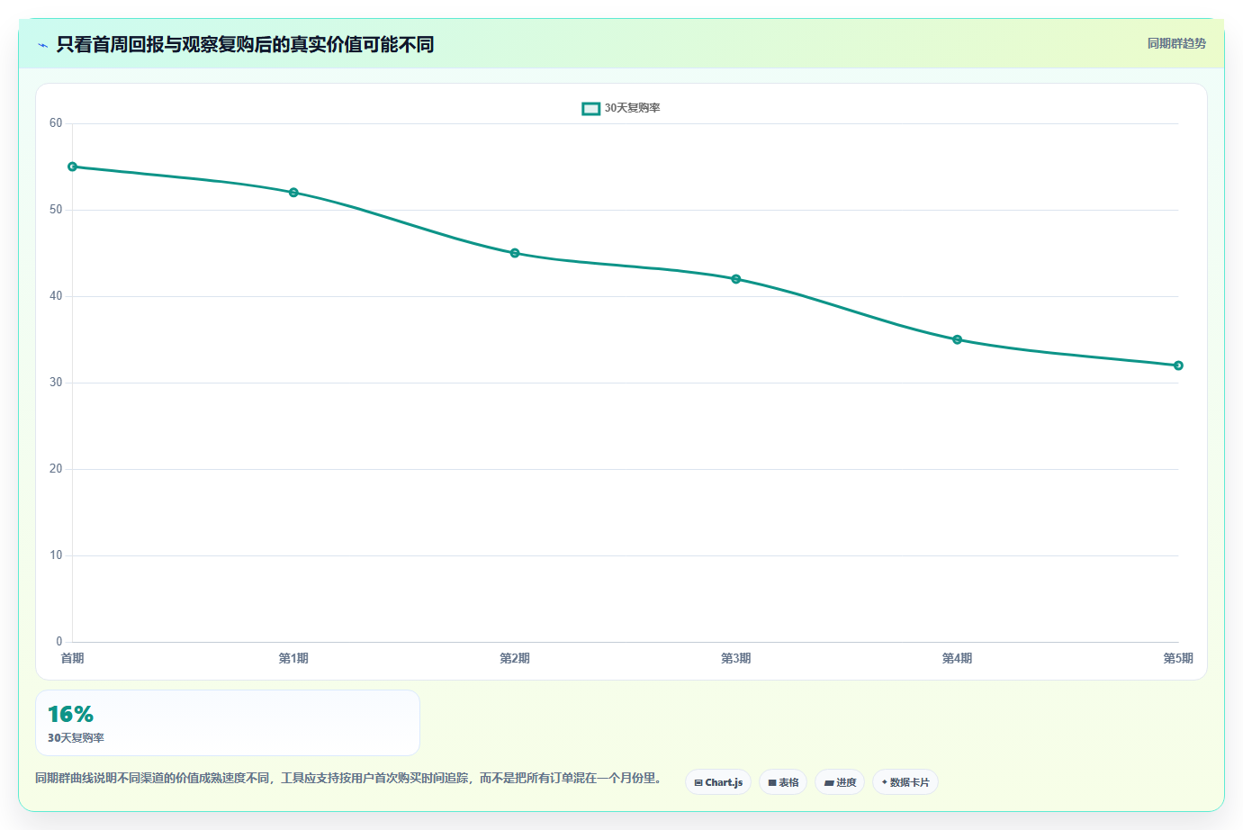The width and height of the screenshot is (1243, 830).
Task: Click the 进度 tag
Action: tap(840, 782)
